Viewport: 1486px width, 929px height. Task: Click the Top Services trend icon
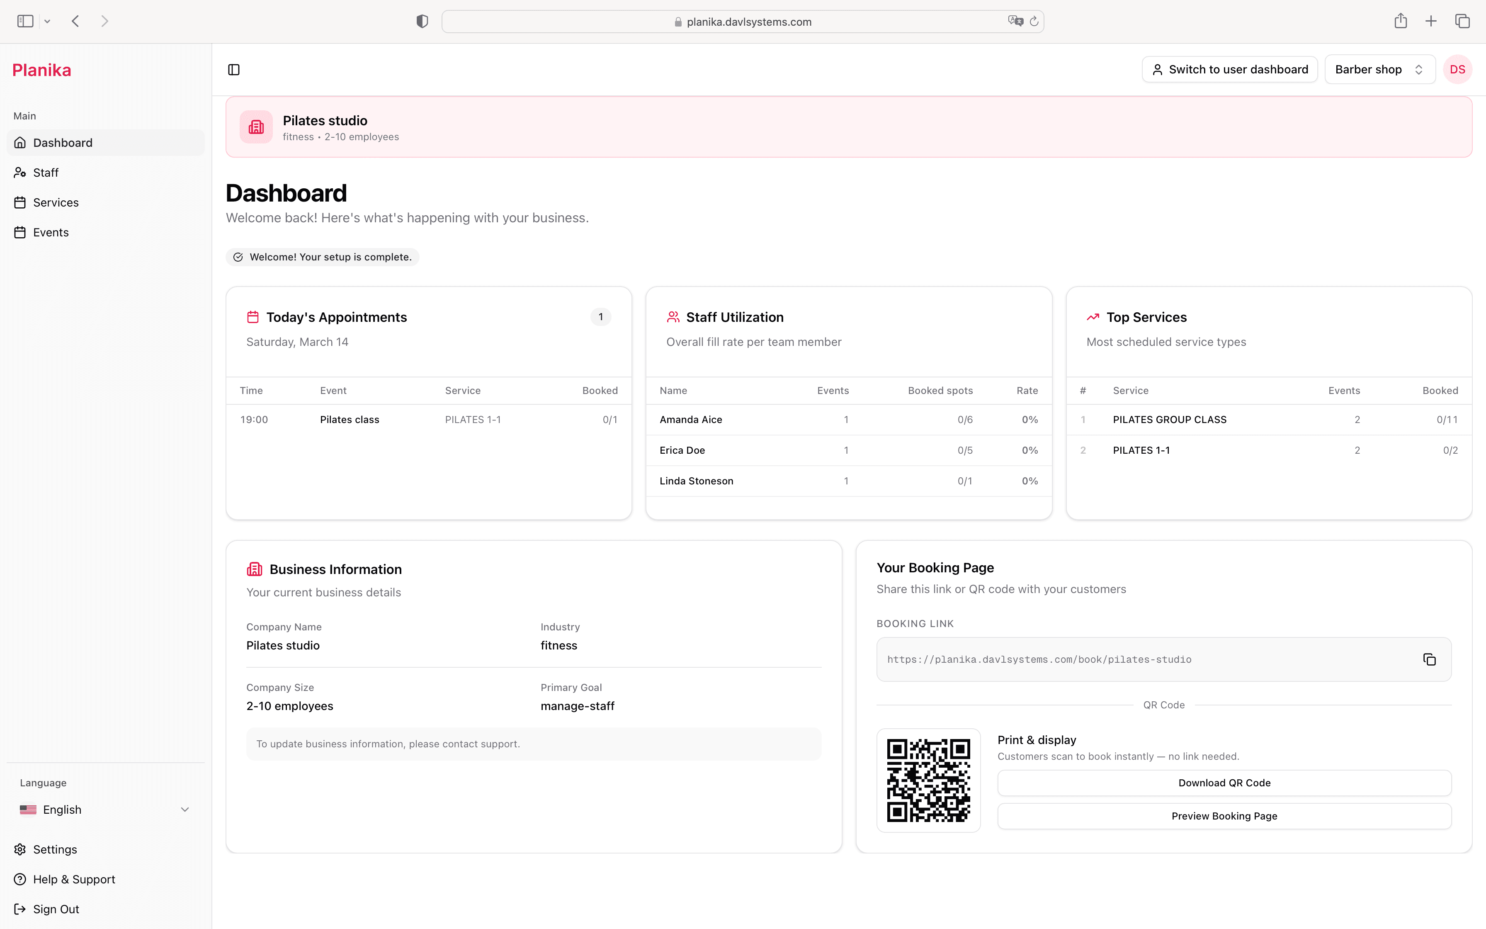coord(1093,317)
